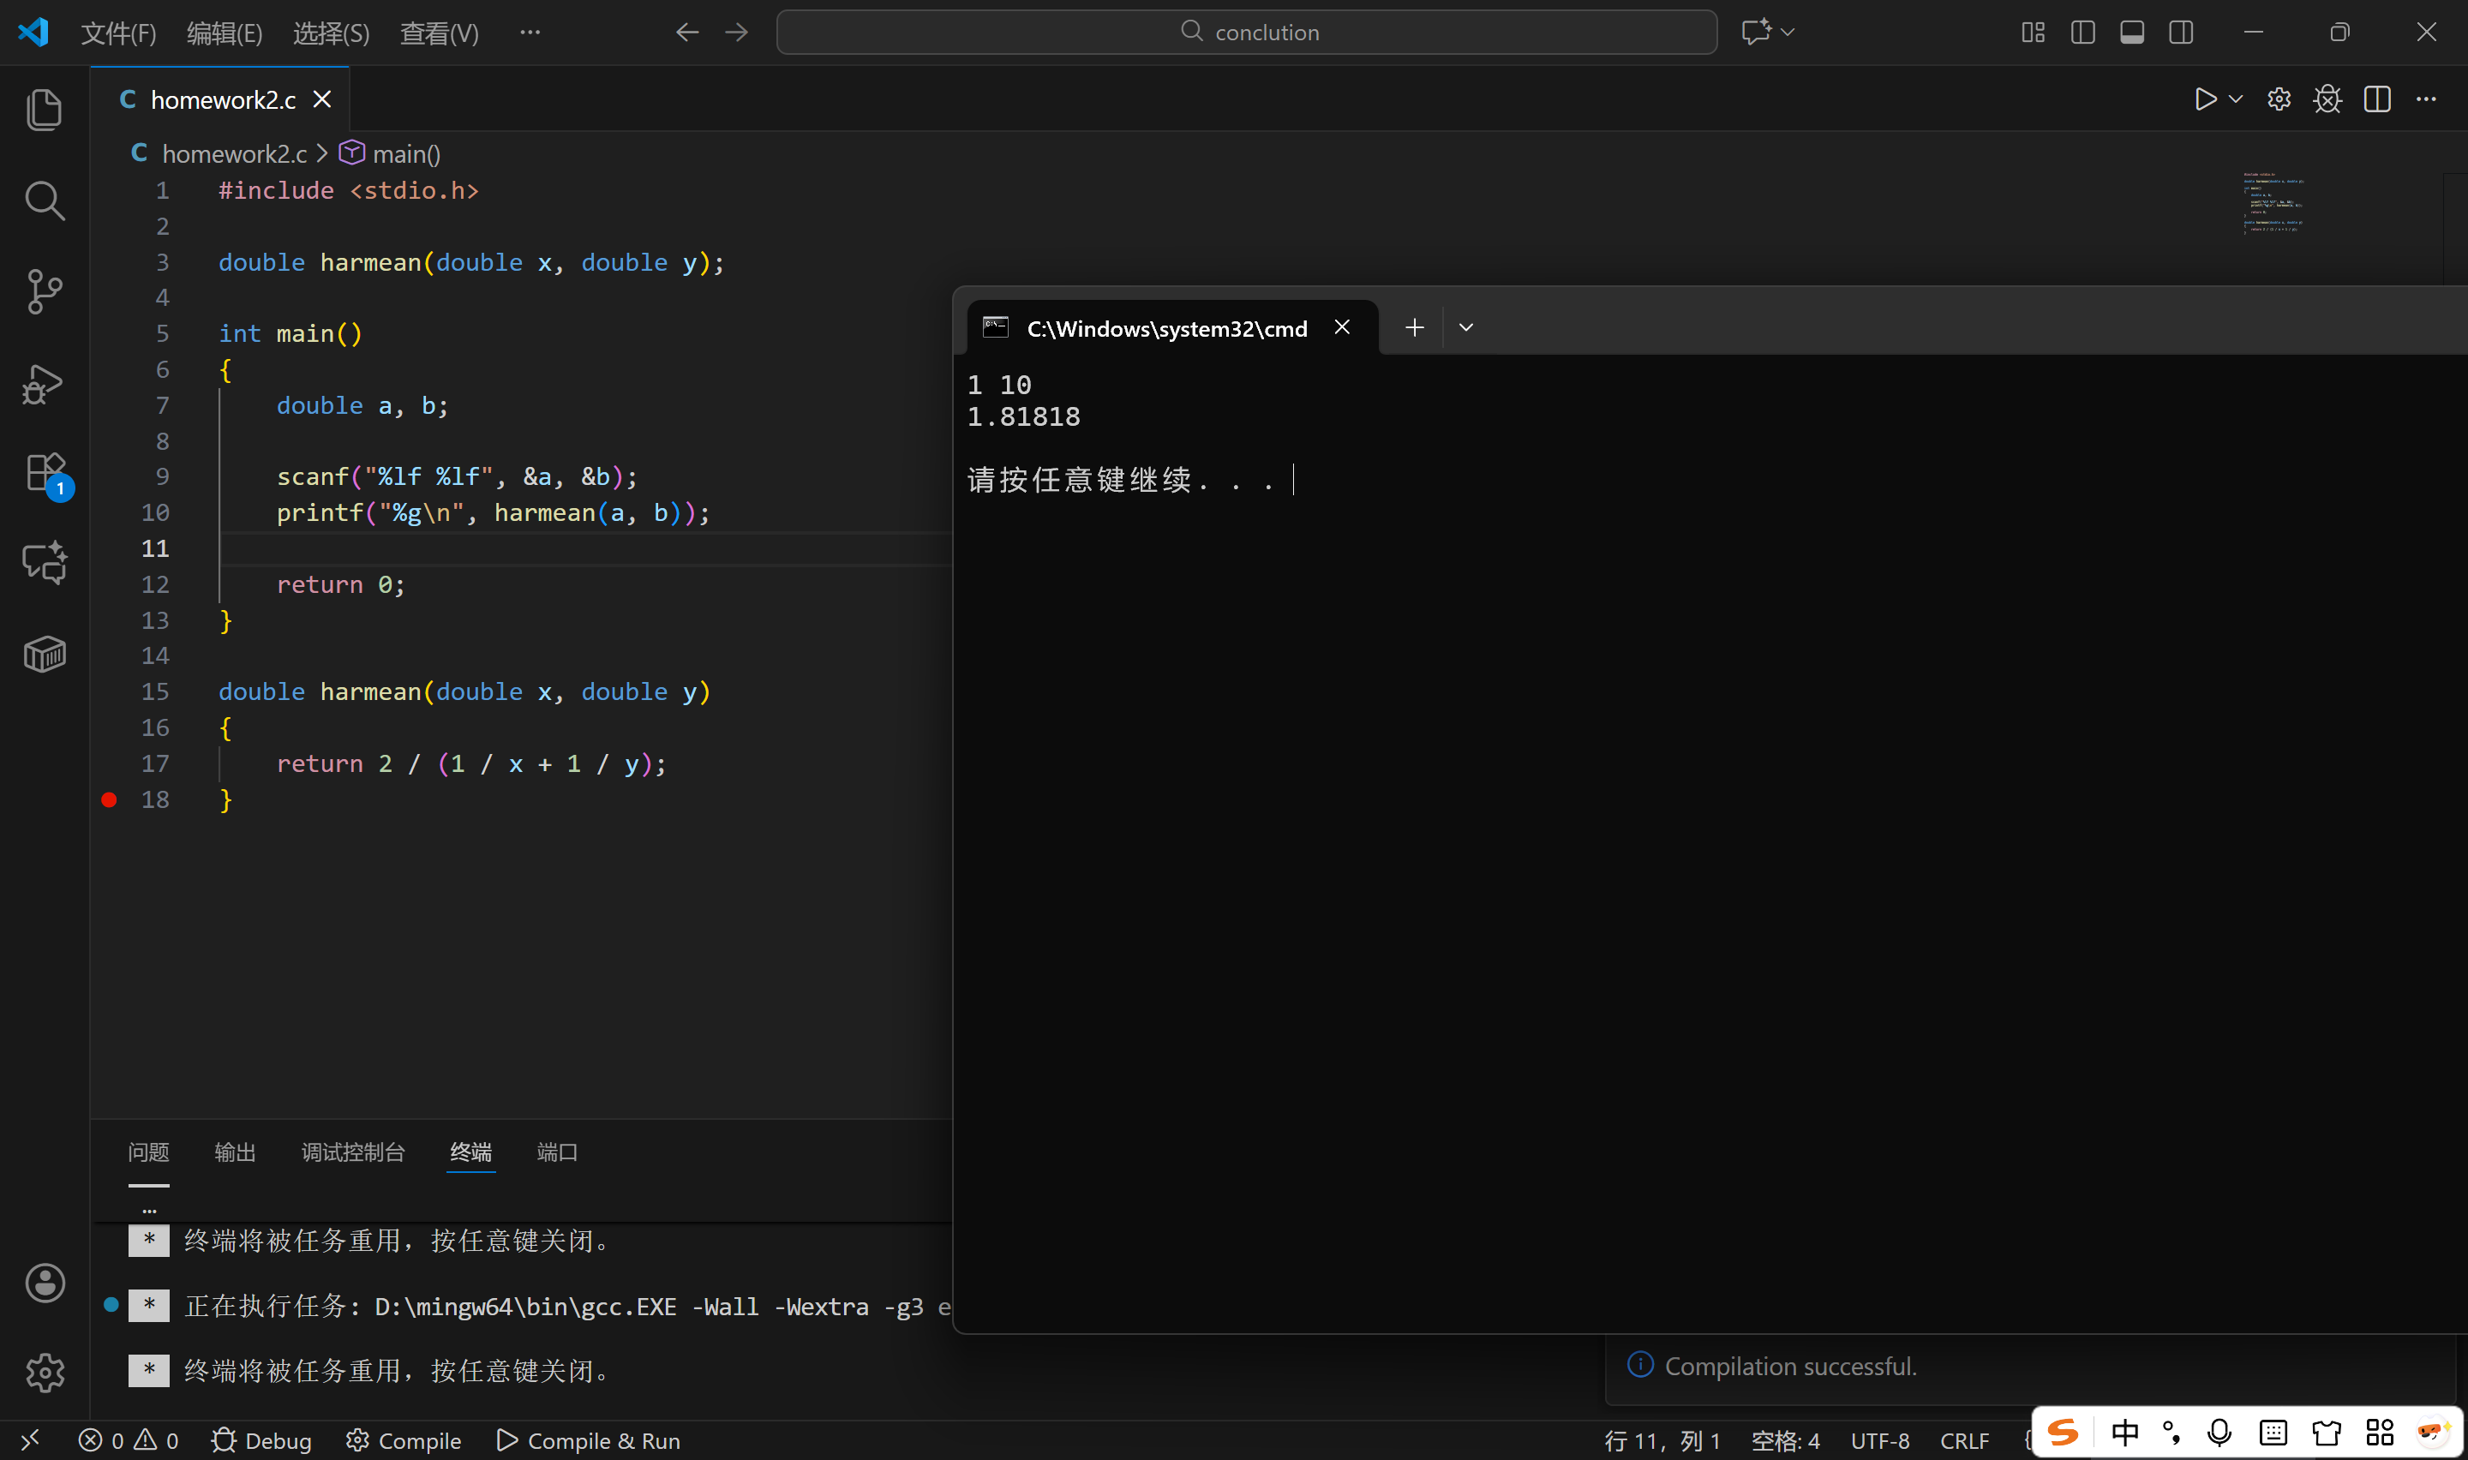Open the Explorer view in activity bar
This screenshot has width=2468, height=1460.
(45, 108)
